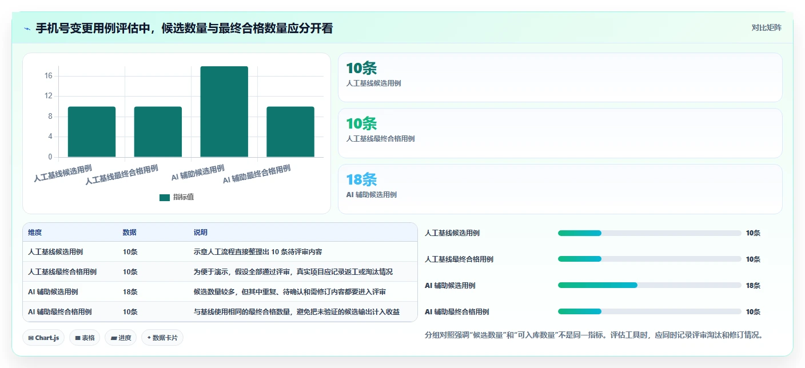Click the 指标值 legend label
The width and height of the screenshot is (805, 368).
[184, 197]
